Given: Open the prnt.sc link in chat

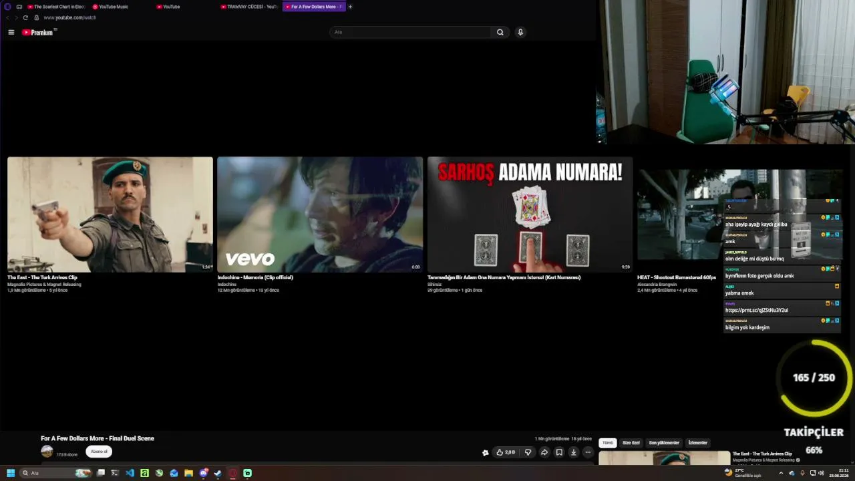Looking at the screenshot, I should click(x=757, y=310).
